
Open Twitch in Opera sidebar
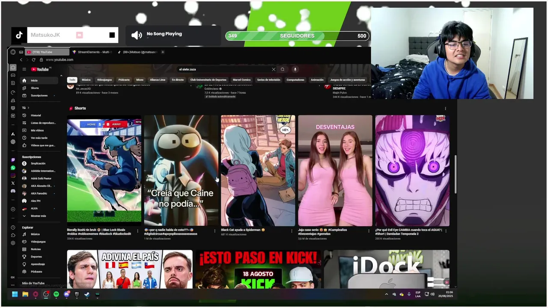[x=13, y=160]
